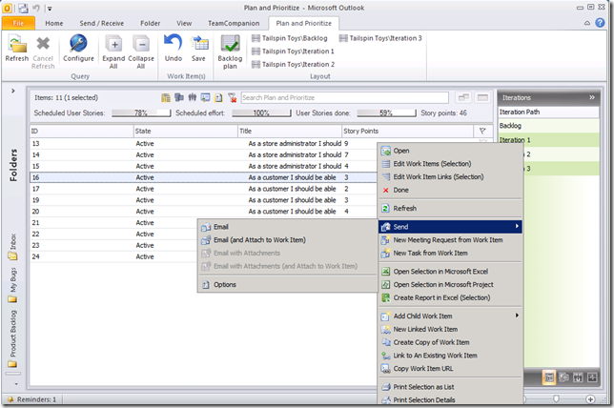Select Email (and Attach to Work Item)

pos(287,240)
